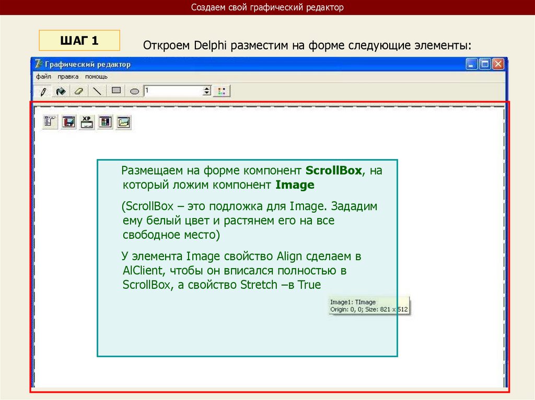Viewport: 535px width, 400px height.
Task: Select the eraser tool
Action: point(79,91)
